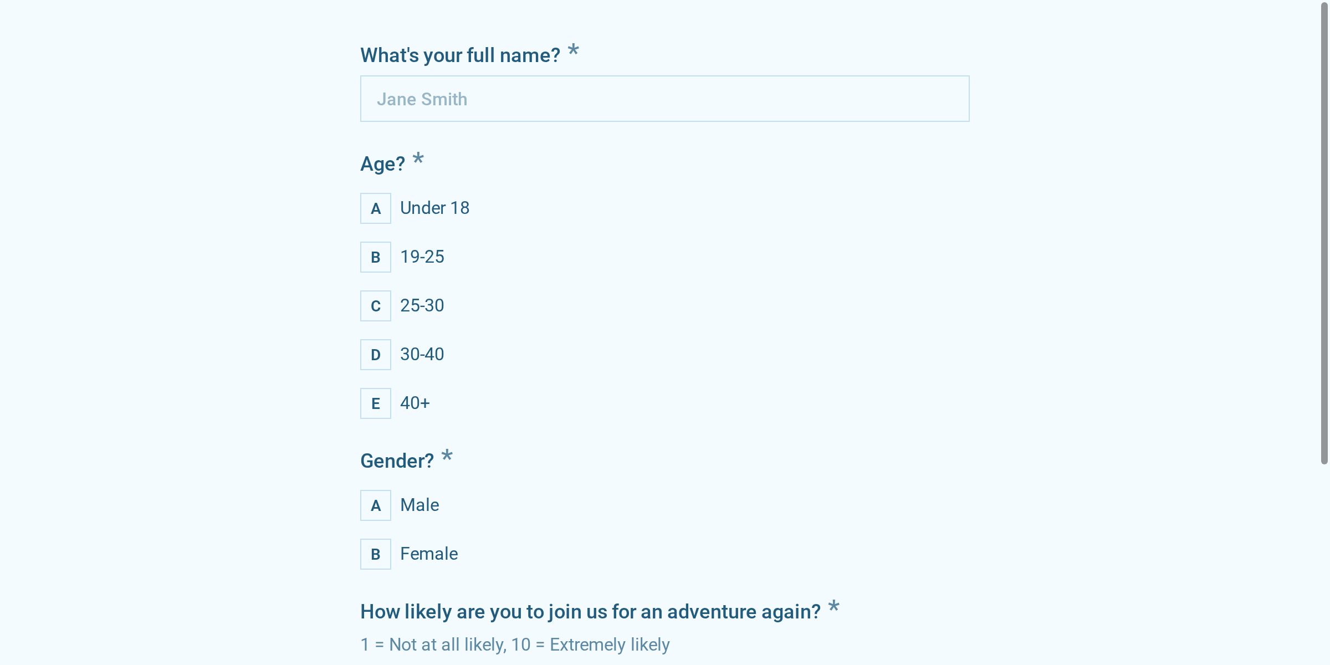
Task: Click the E badge next to 40+
Action: (x=376, y=403)
